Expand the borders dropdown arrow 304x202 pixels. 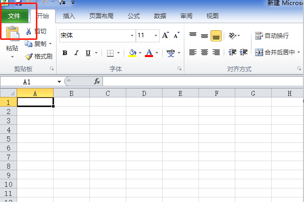pos(119,53)
